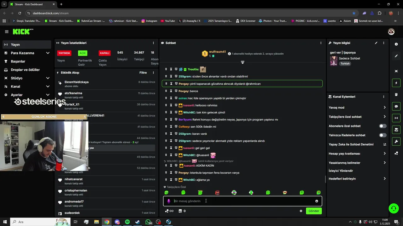Open Hedefleri belirleyin options

tap(357, 179)
